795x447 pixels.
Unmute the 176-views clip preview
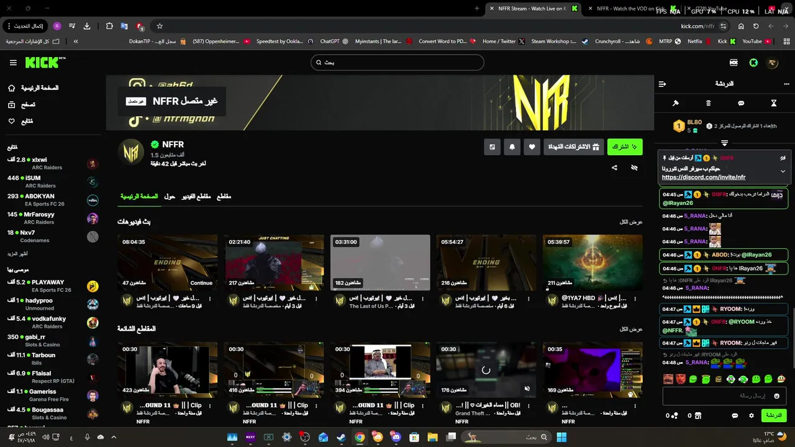click(527, 389)
